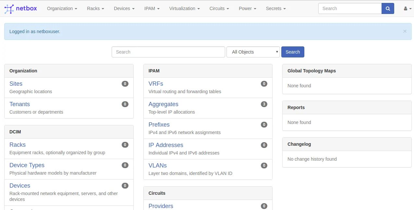Open the Virtualization menu
Image resolution: width=414 pixels, height=210 pixels.
(x=184, y=8)
